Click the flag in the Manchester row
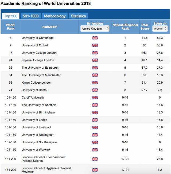 (x=95, y=75)
